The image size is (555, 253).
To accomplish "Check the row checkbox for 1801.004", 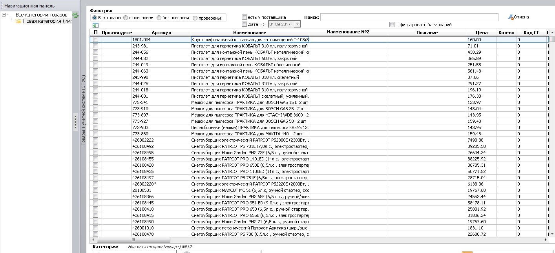I will coord(95,40).
